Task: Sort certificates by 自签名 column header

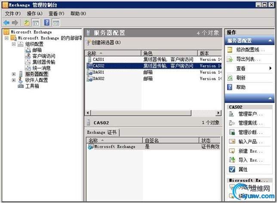Action: coord(171,140)
